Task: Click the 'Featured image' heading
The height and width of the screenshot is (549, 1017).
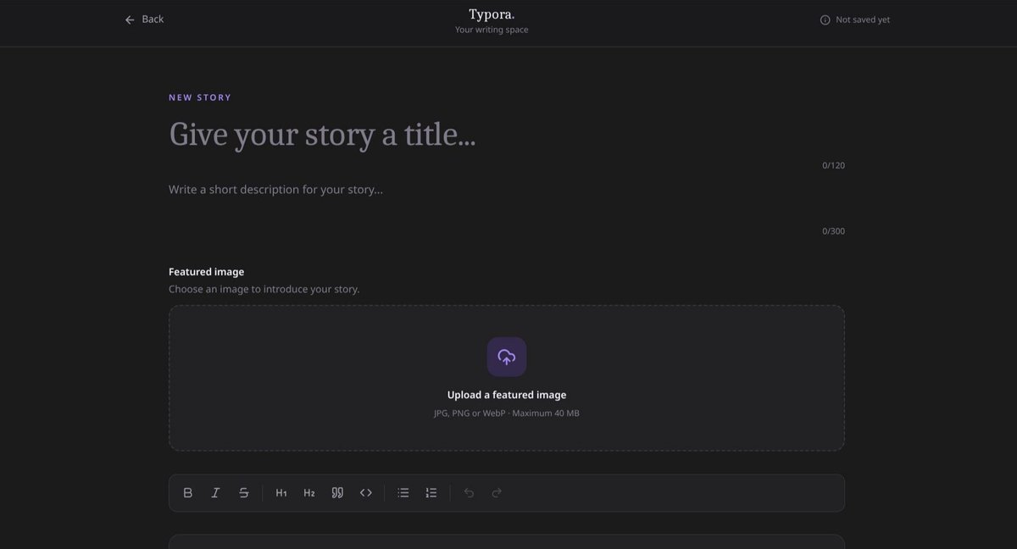Action: [206, 272]
